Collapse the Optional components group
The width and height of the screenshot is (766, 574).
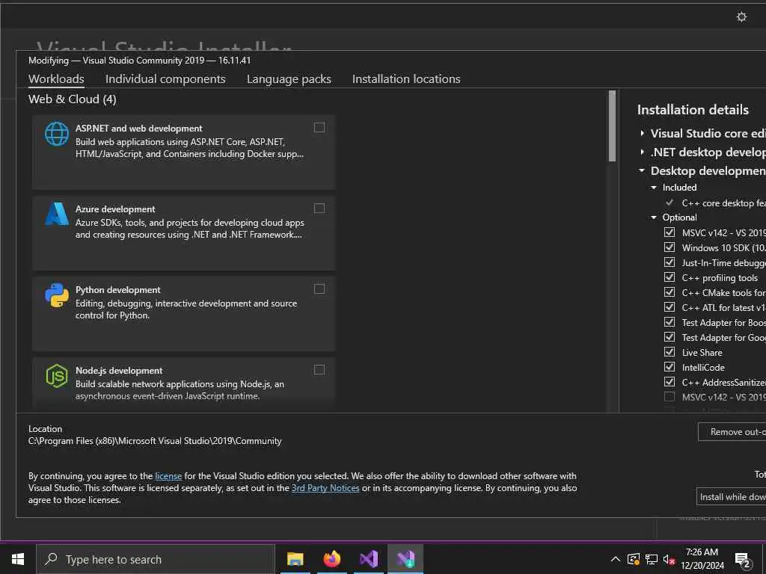click(x=654, y=217)
